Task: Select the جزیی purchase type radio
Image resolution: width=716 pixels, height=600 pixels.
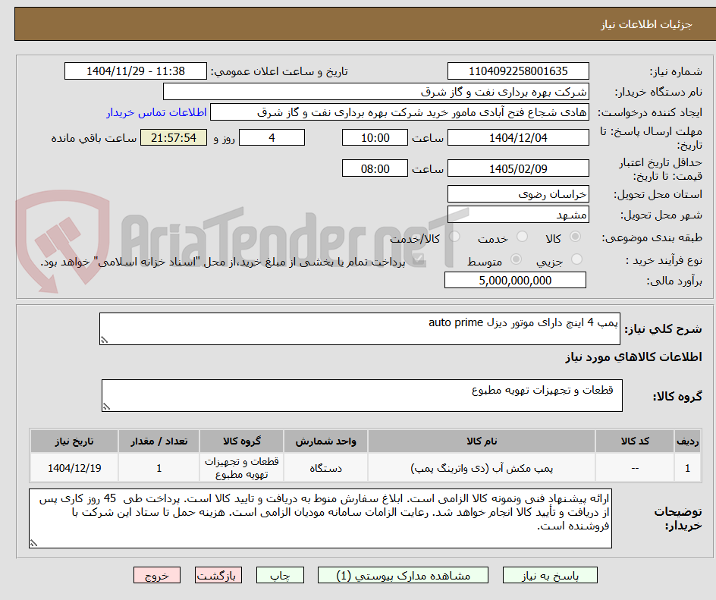Action: [x=576, y=259]
